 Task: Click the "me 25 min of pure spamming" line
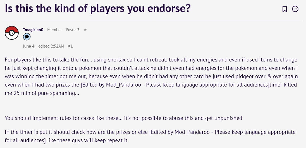42,93
